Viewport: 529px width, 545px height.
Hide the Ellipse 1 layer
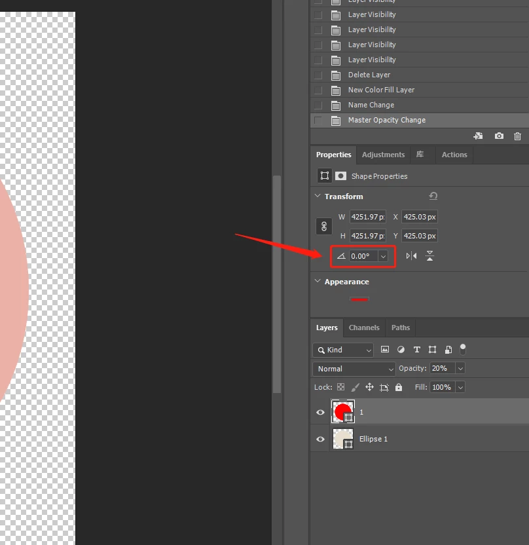coord(320,439)
